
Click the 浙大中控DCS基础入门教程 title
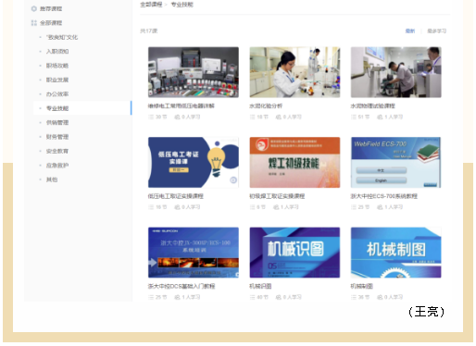(x=182, y=286)
